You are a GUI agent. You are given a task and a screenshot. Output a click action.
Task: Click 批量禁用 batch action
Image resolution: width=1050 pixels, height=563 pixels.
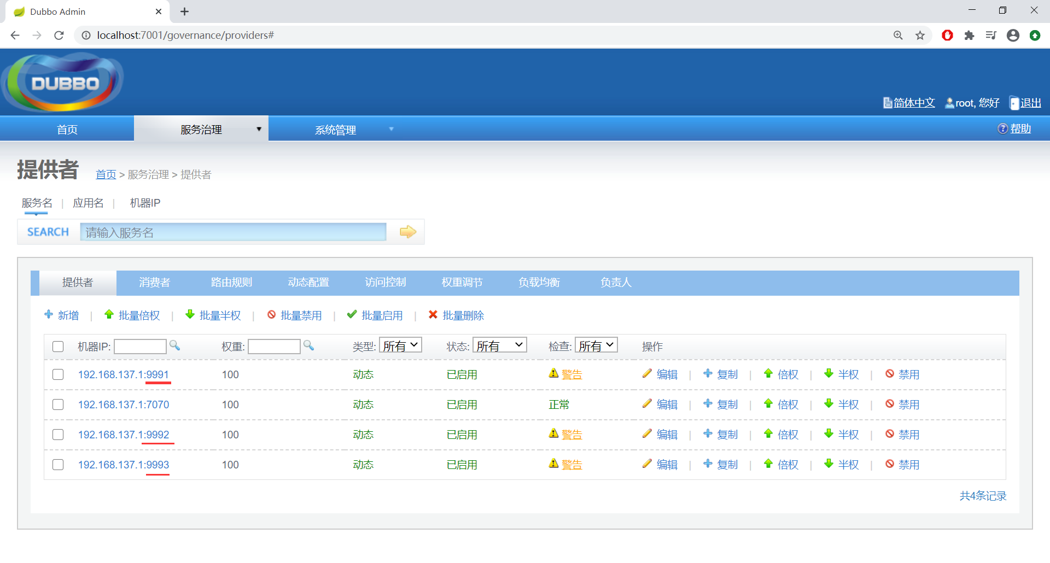(x=294, y=315)
